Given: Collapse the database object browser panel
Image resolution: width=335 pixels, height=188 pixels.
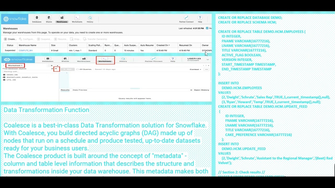Looking at the screenshot, I should [x=56, y=69].
